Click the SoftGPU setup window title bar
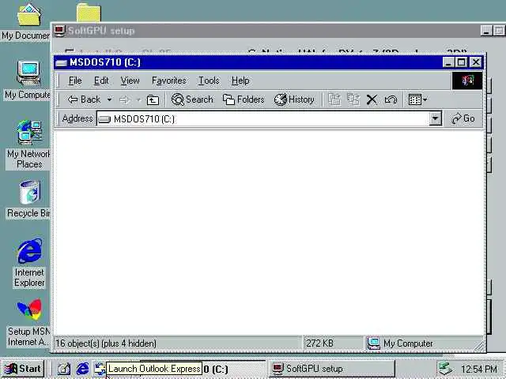Screen dimensions: 506x379 coord(265,31)
